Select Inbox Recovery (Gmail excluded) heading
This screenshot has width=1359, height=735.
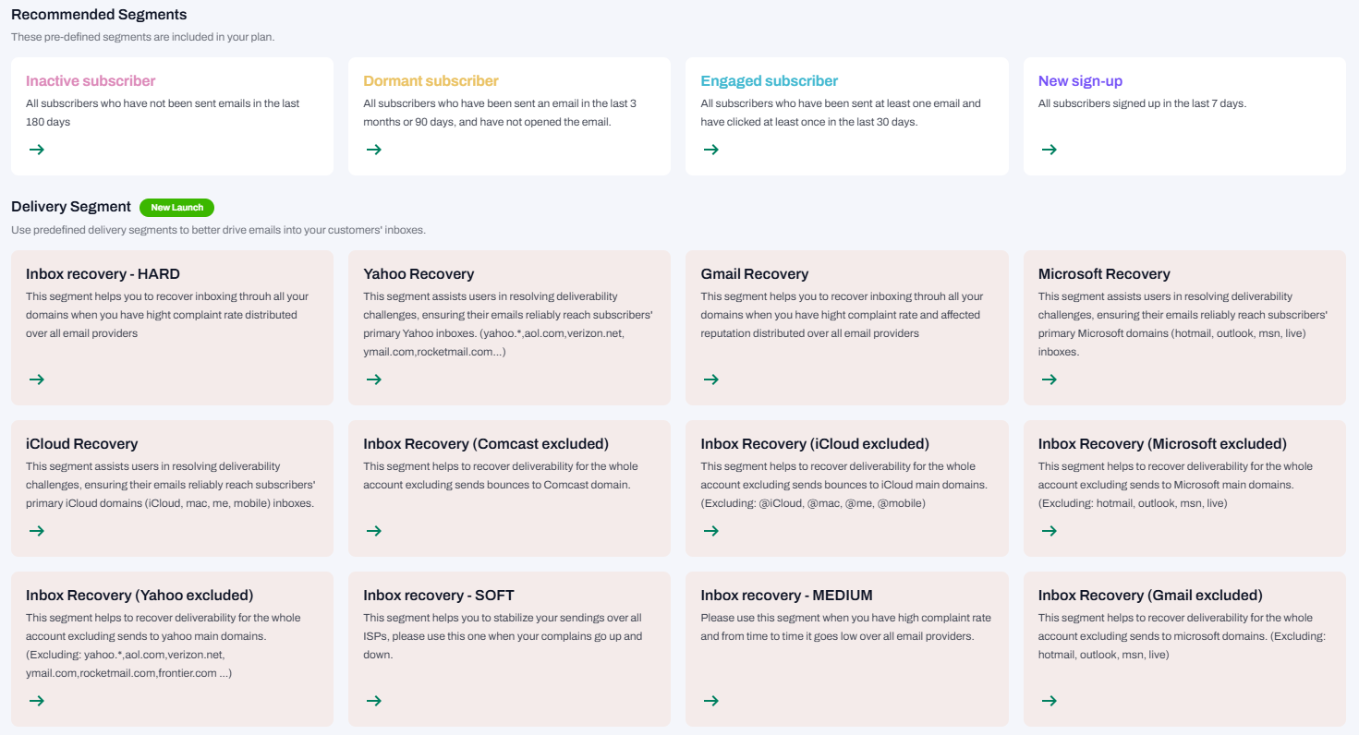(1149, 596)
